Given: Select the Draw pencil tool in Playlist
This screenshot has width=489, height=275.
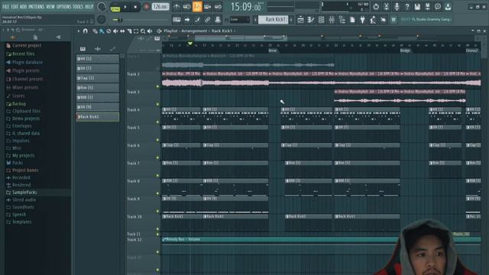Looking at the screenshot, I should click(x=95, y=31).
